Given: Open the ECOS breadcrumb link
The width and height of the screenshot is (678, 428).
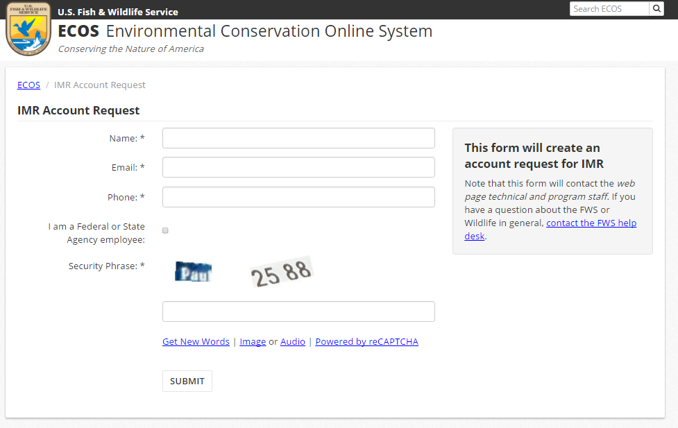Looking at the screenshot, I should [28, 85].
